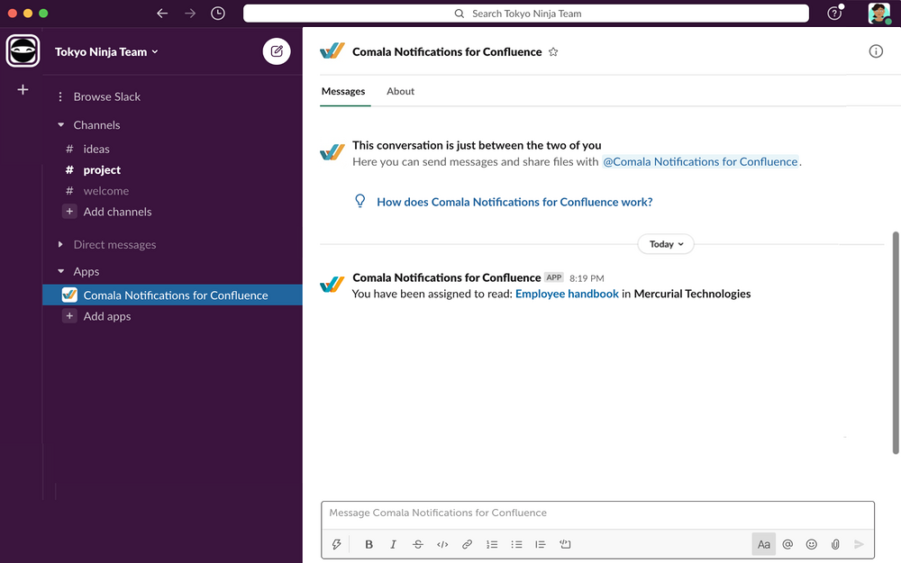Switch to the About tab

(x=401, y=91)
